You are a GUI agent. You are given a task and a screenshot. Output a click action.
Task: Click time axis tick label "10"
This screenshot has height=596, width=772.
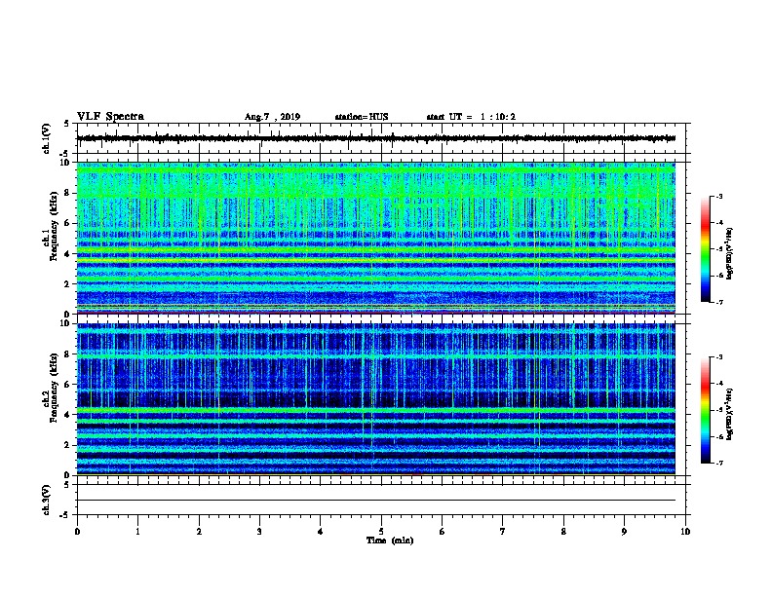click(685, 532)
